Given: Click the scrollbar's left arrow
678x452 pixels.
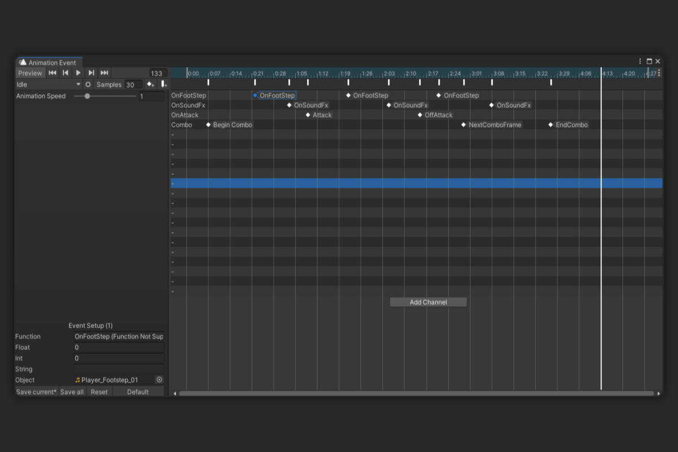Looking at the screenshot, I should [x=175, y=393].
